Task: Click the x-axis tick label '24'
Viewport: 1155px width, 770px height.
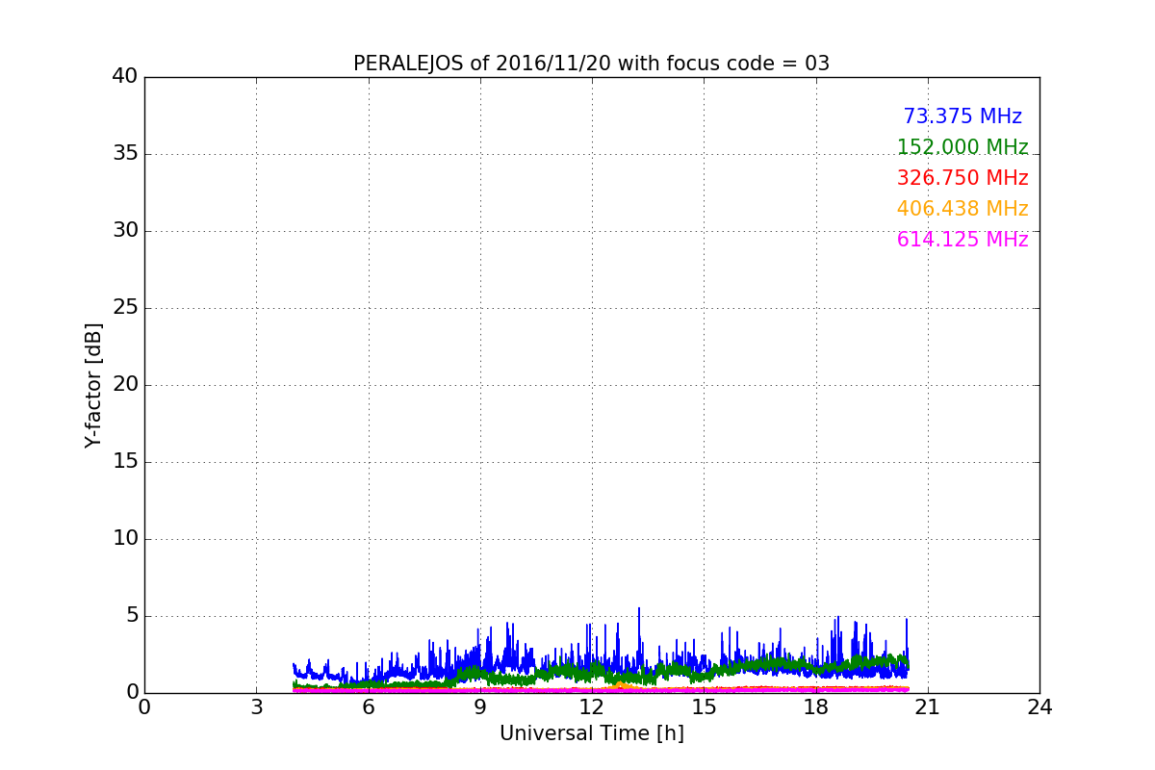Action: pyautogui.click(x=1039, y=707)
